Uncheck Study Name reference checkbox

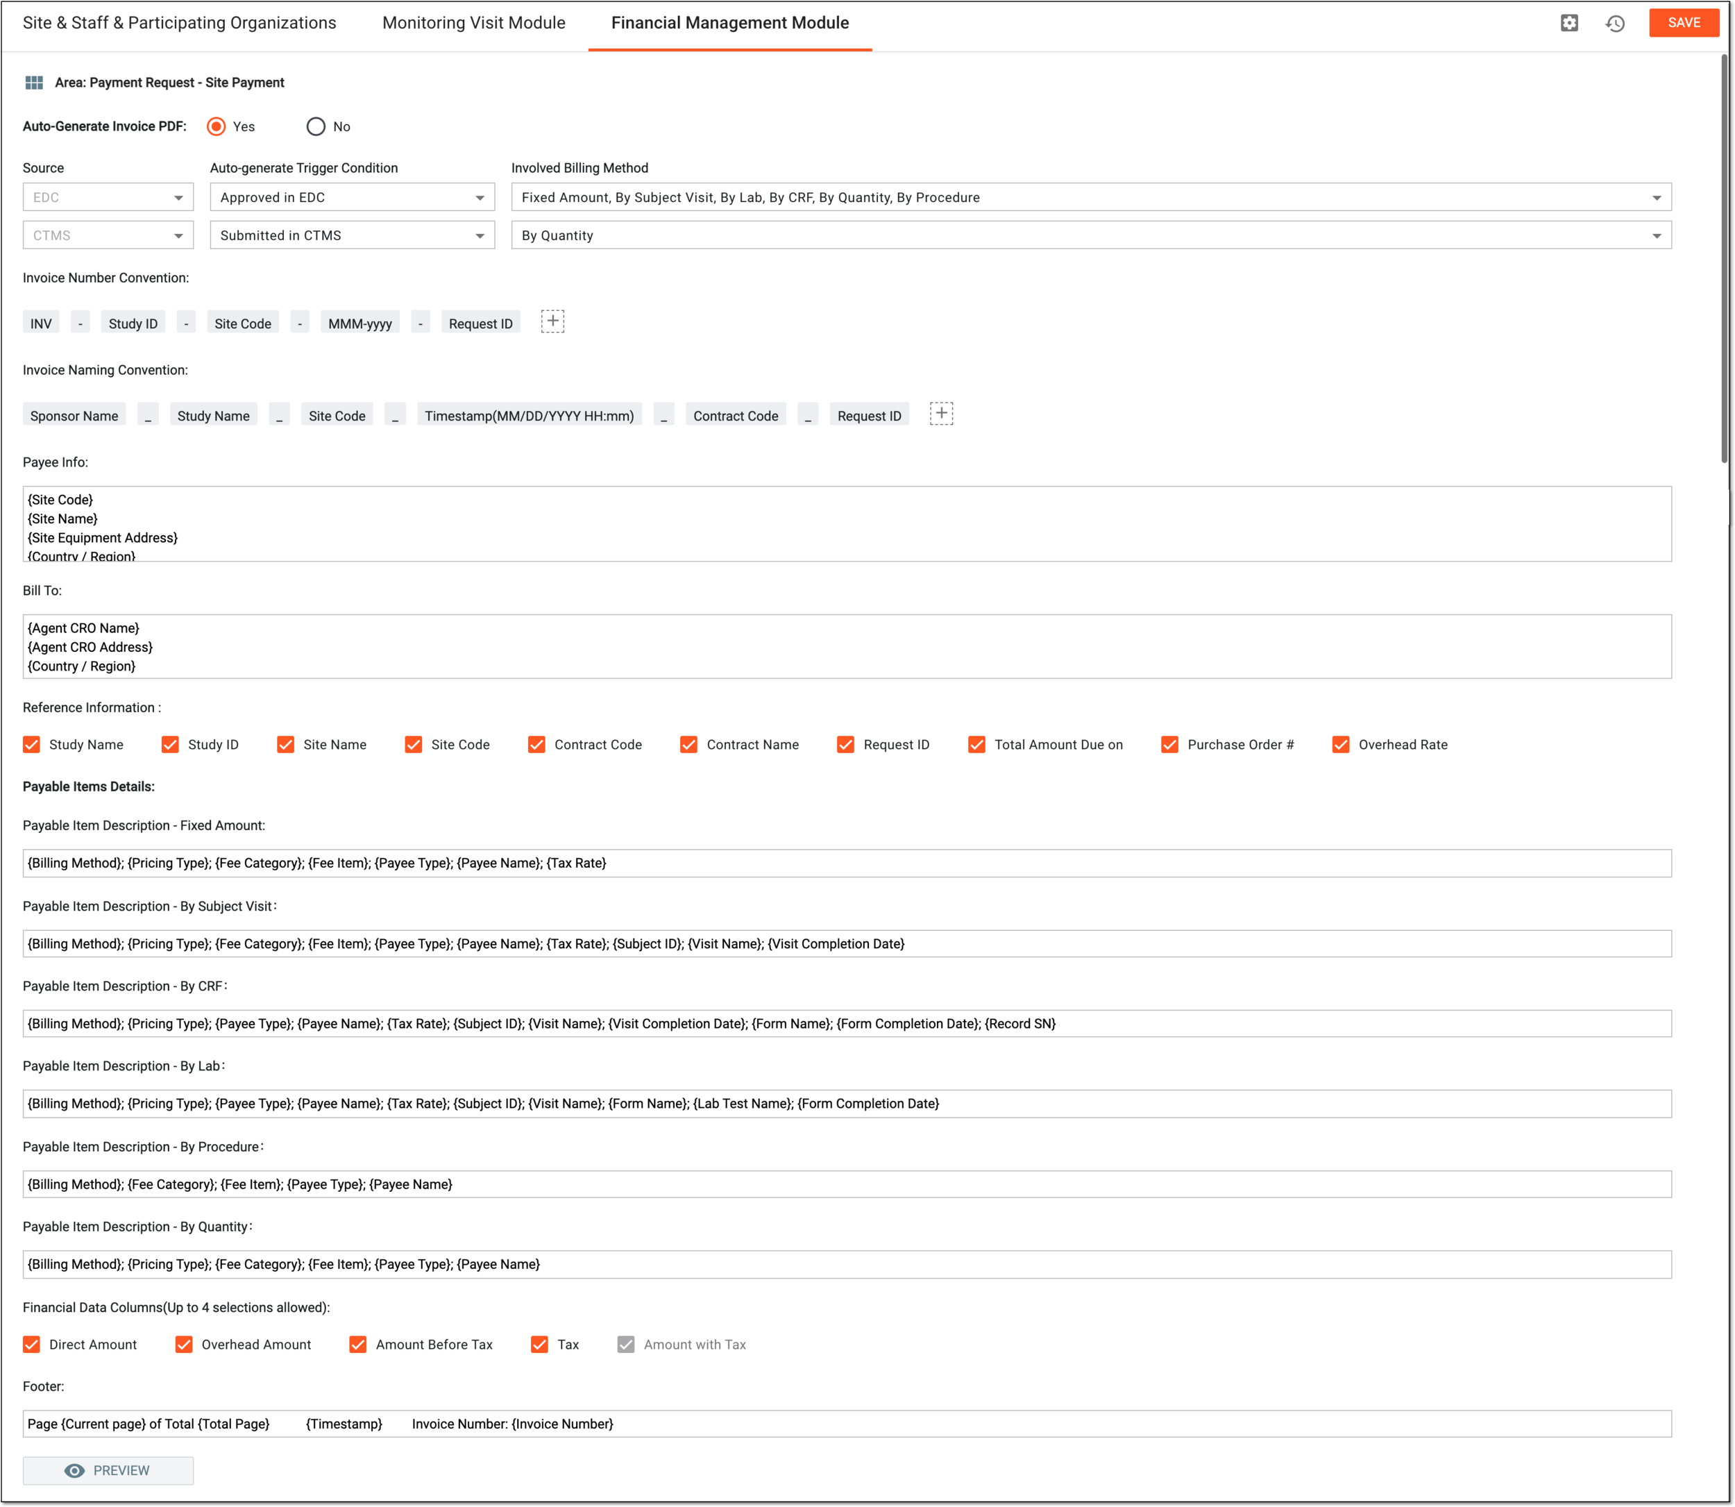pos(32,744)
